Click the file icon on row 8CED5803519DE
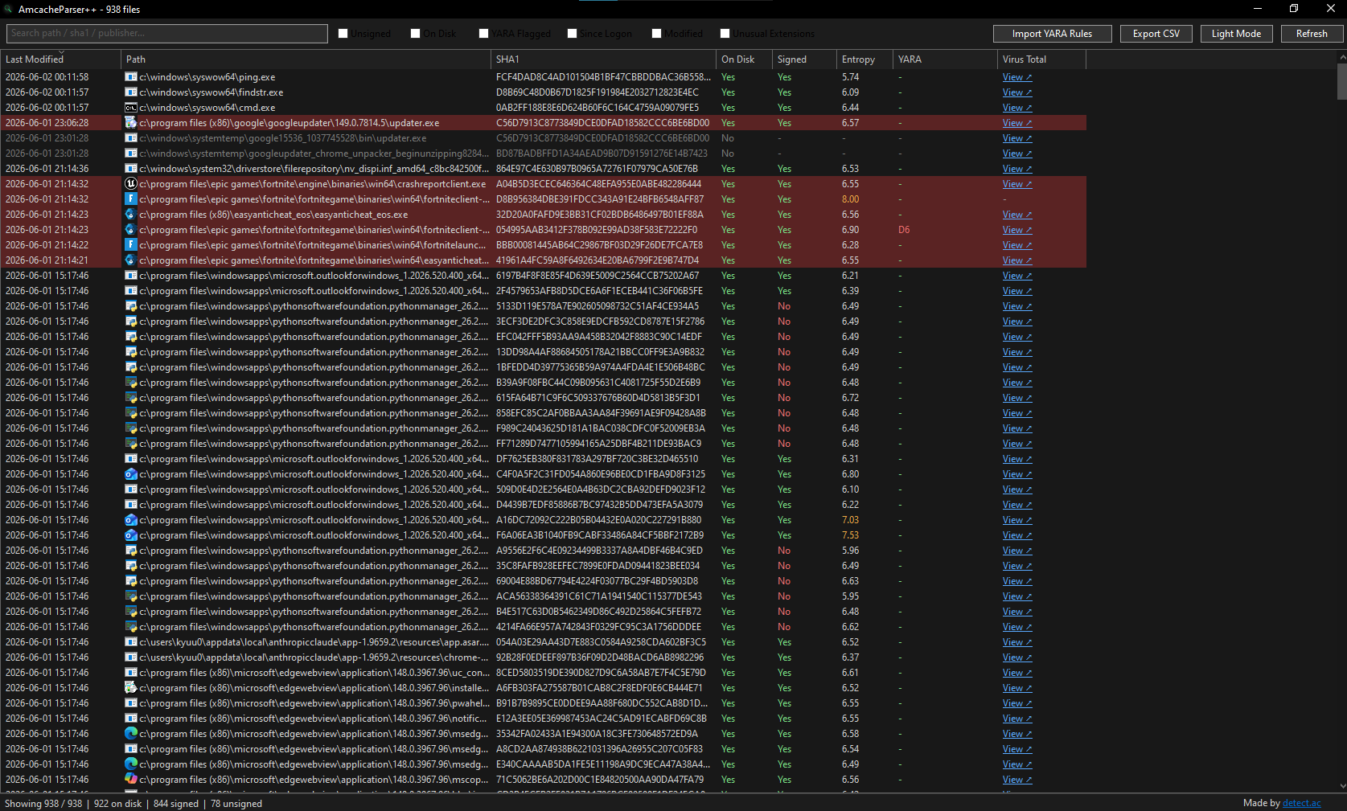 point(130,673)
